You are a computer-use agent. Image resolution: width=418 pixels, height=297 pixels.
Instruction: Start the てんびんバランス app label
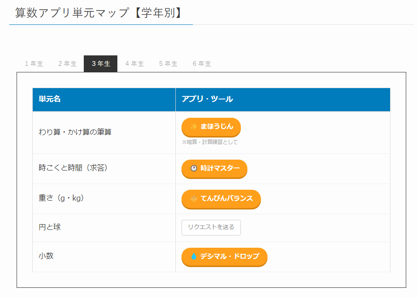(226, 198)
